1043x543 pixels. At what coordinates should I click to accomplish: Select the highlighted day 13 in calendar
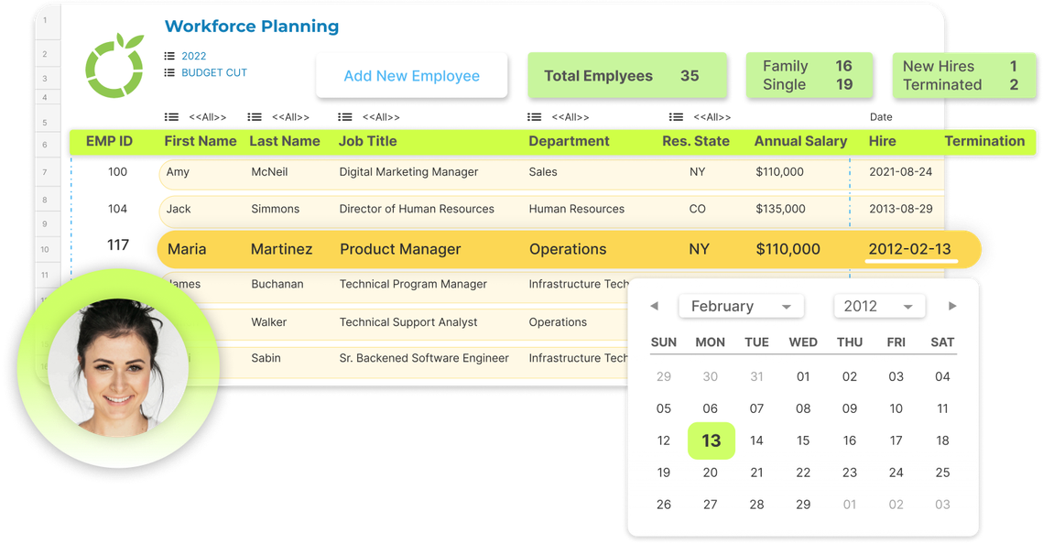712,440
